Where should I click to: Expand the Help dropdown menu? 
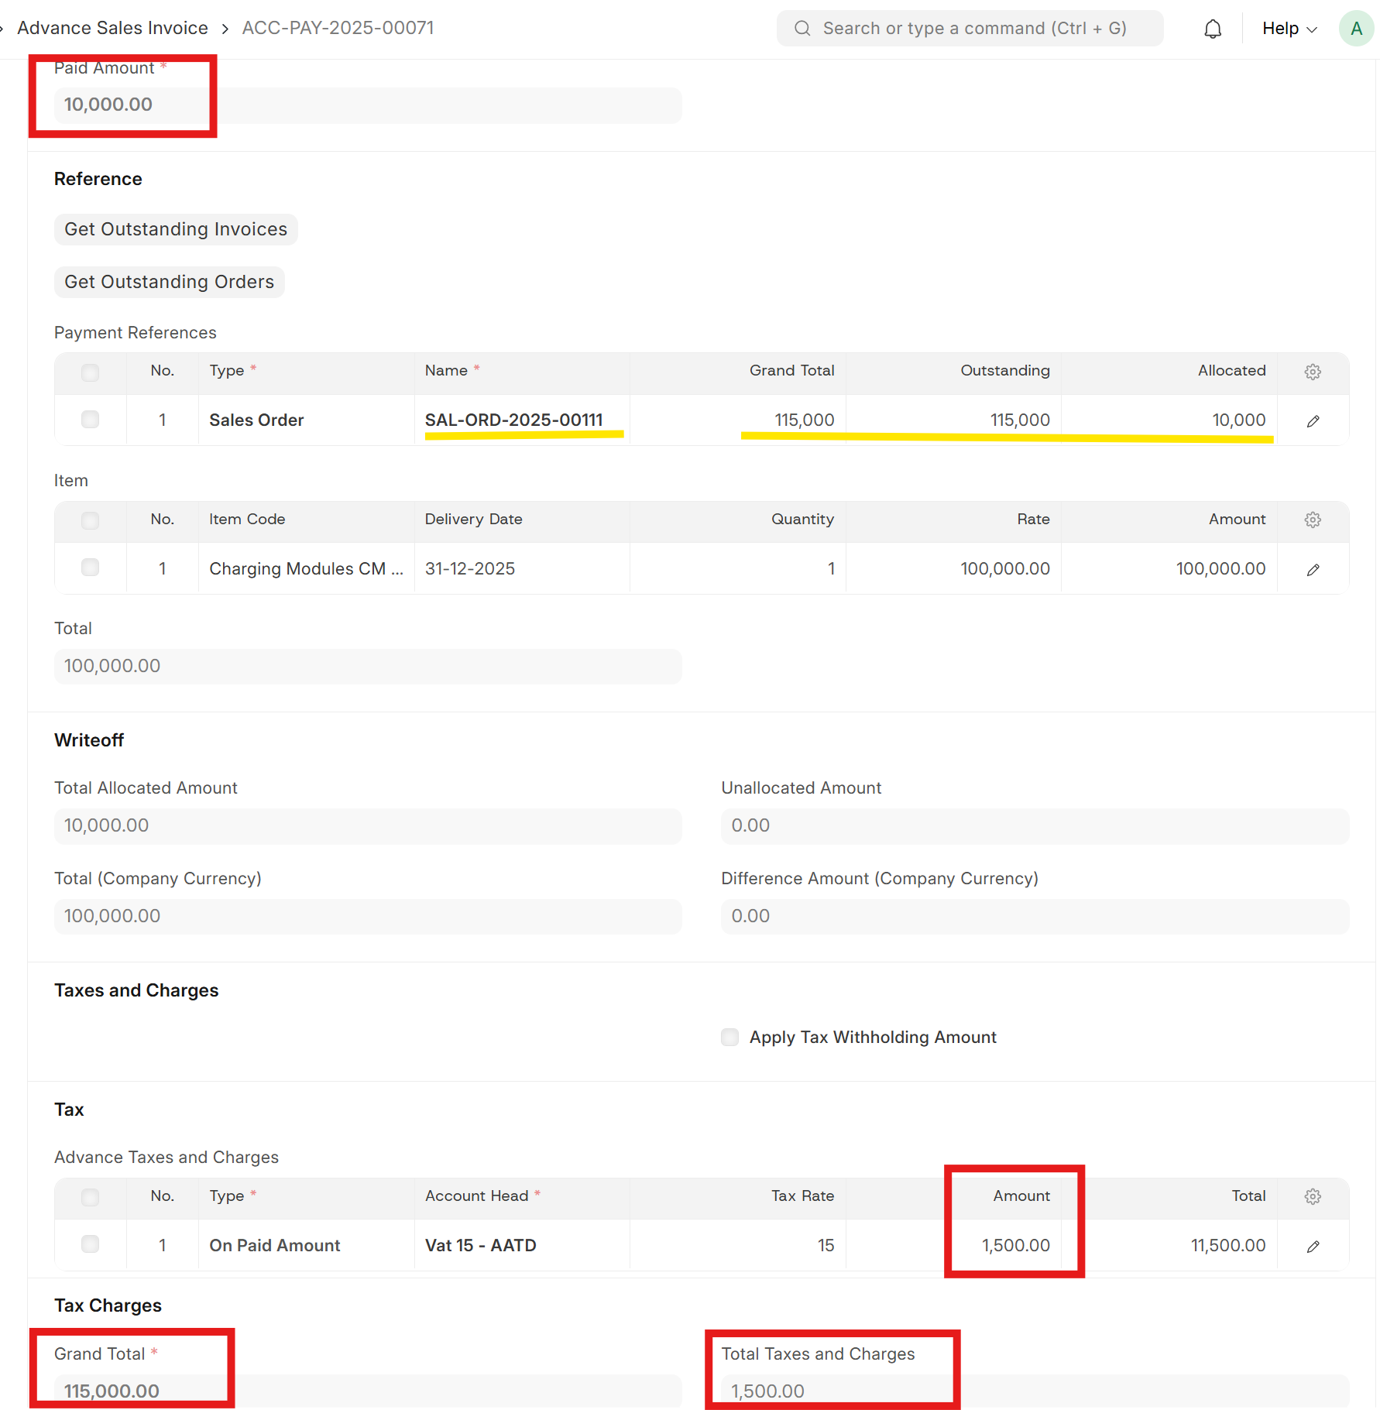[x=1289, y=29]
